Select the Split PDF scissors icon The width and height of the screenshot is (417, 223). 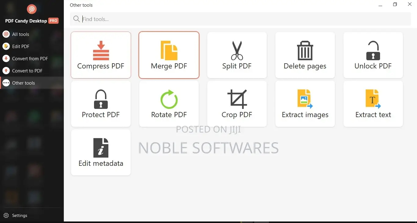pos(237,51)
